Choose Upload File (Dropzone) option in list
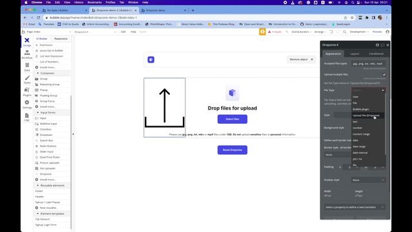 coord(368,115)
